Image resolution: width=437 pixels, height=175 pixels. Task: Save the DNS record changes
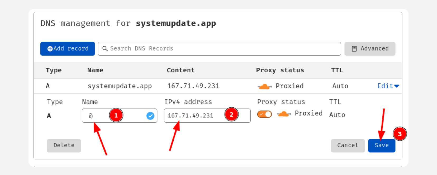[382, 146]
